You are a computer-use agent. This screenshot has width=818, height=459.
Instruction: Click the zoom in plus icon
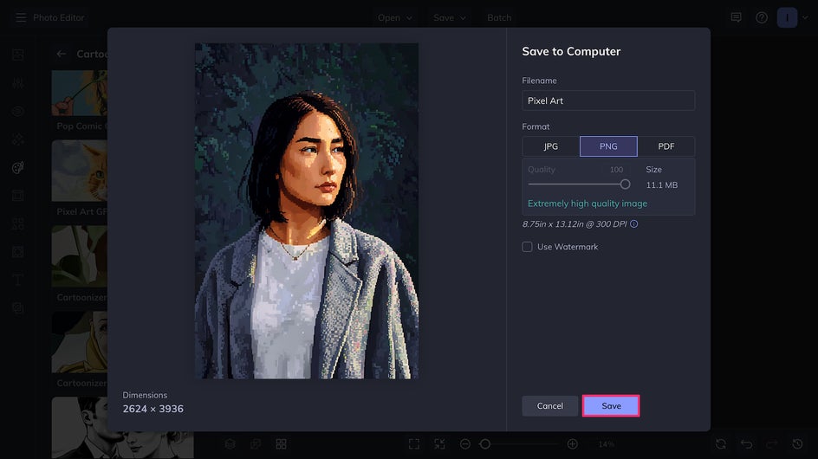[572, 444]
